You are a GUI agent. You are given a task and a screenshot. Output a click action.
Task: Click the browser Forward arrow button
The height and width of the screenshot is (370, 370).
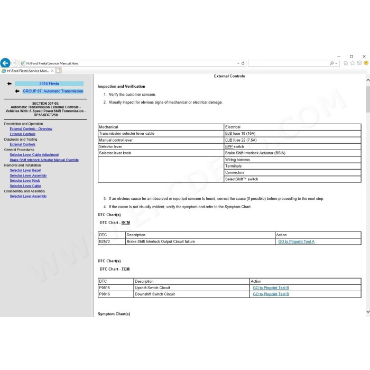(x=15, y=63)
